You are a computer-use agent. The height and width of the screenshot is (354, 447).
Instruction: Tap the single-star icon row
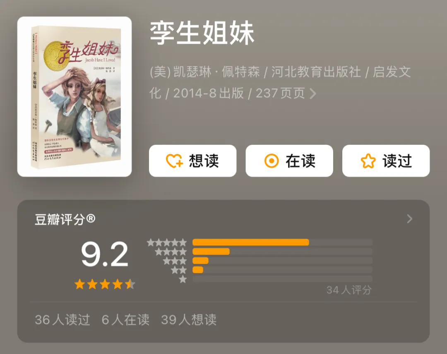[183, 280]
